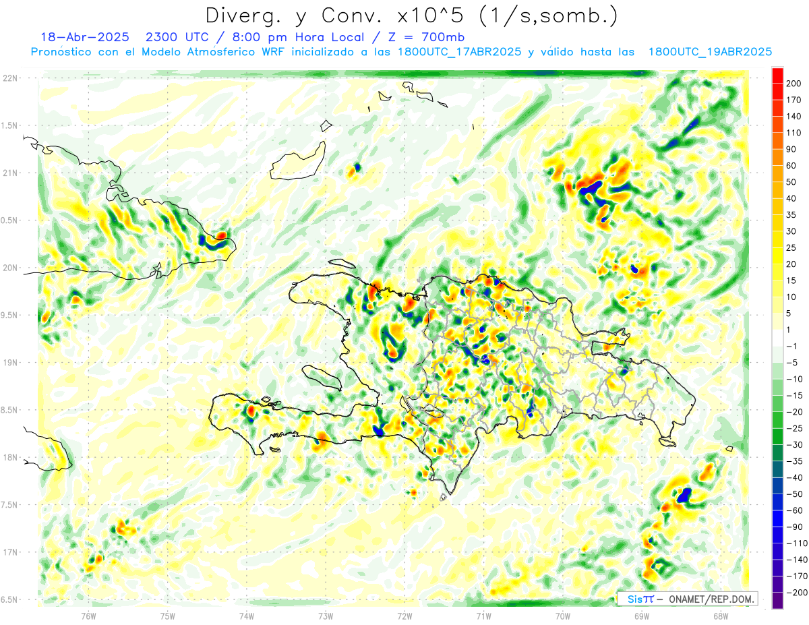Click the '74W' longitude label

click(247, 616)
